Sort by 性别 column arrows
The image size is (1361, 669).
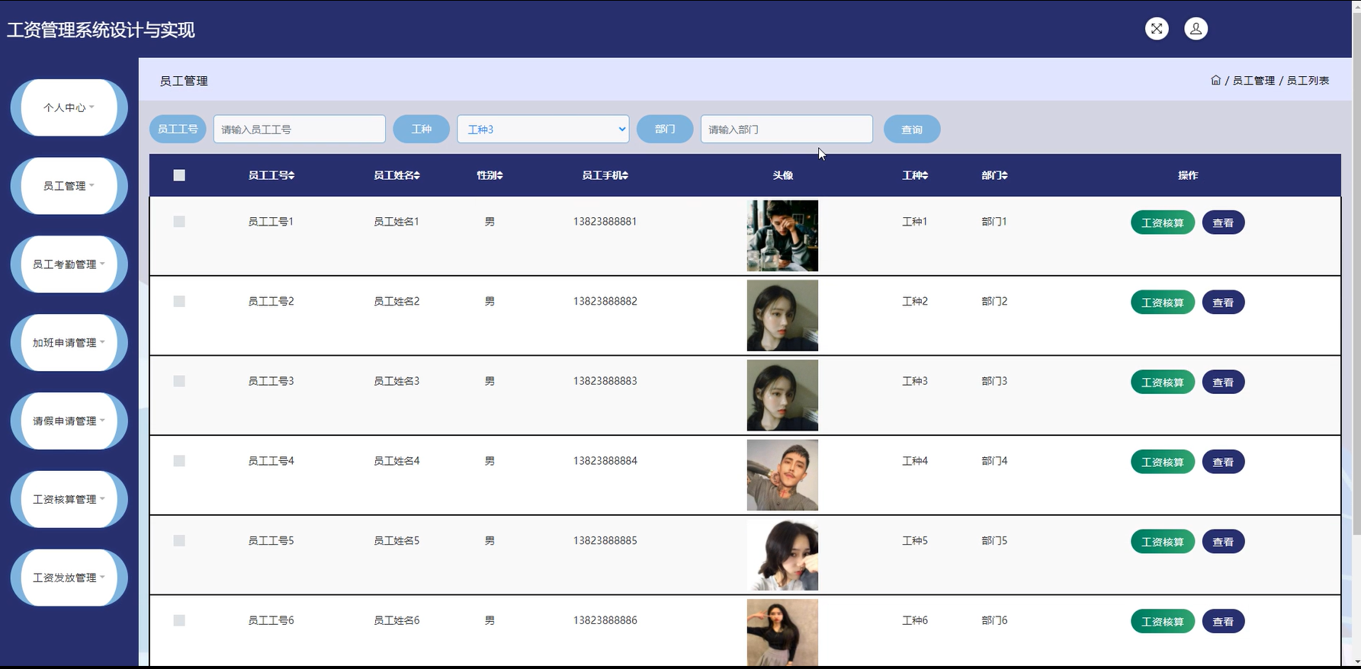(499, 175)
